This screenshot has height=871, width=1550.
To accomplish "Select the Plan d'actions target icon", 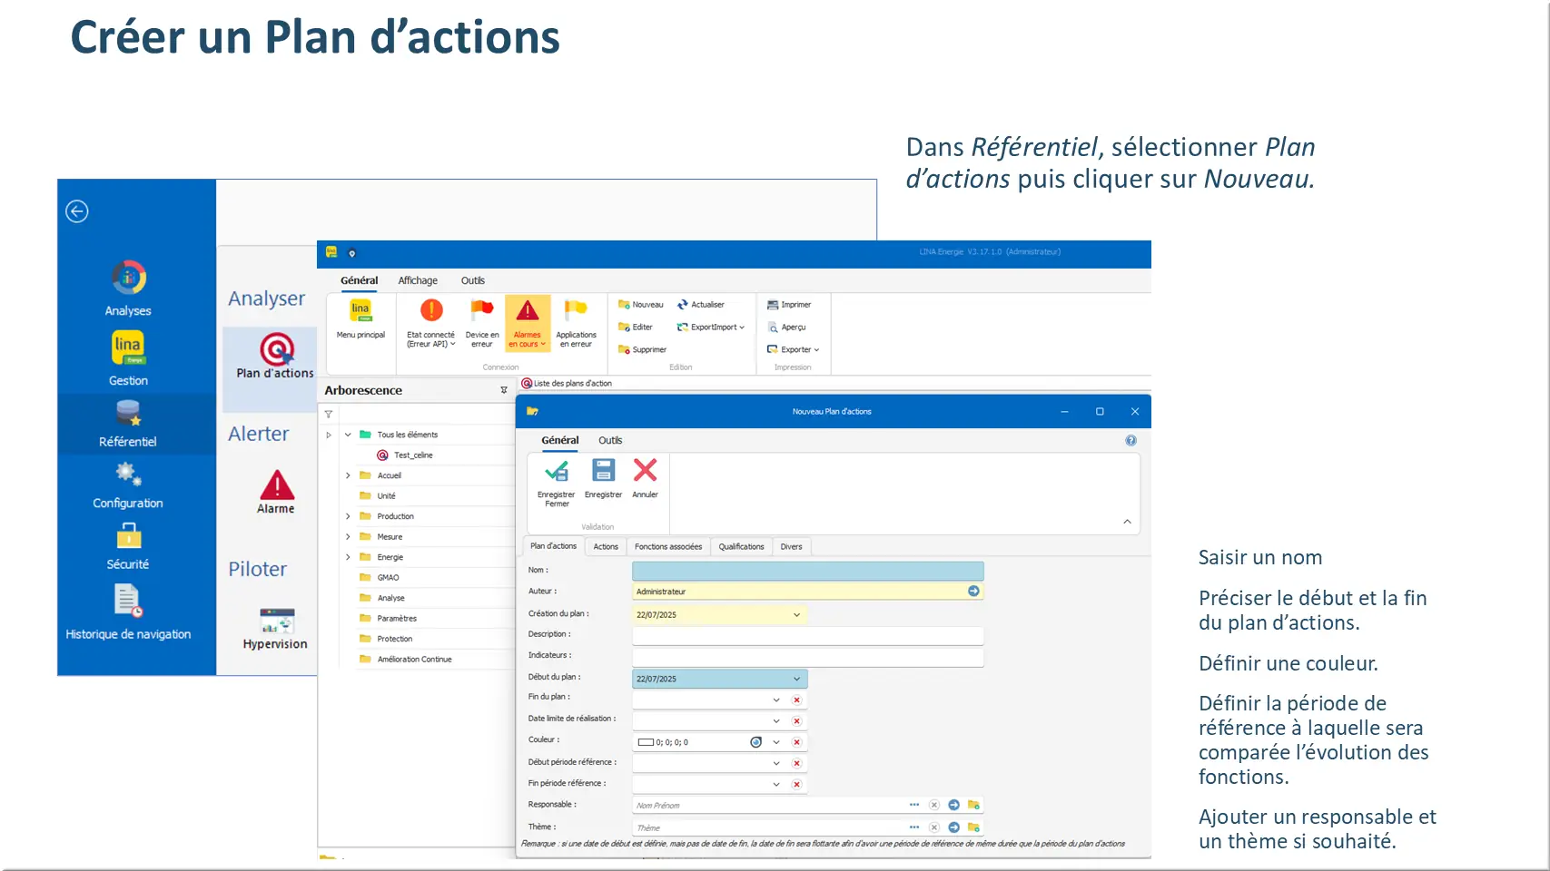I will coord(276,349).
